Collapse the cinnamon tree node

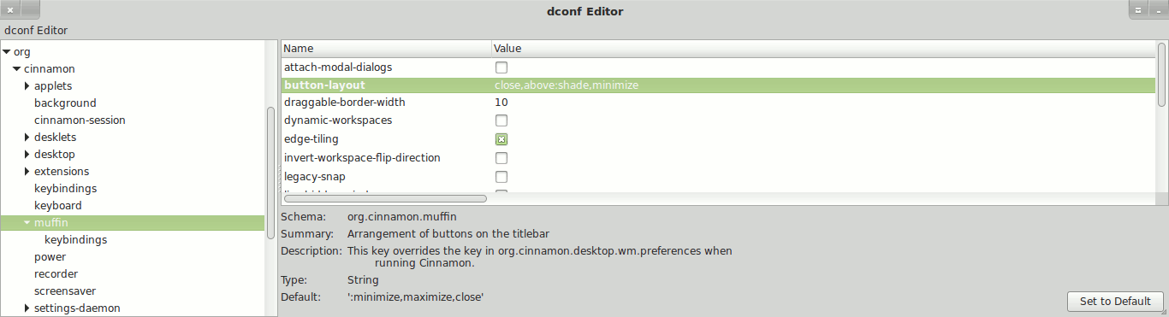click(x=17, y=69)
